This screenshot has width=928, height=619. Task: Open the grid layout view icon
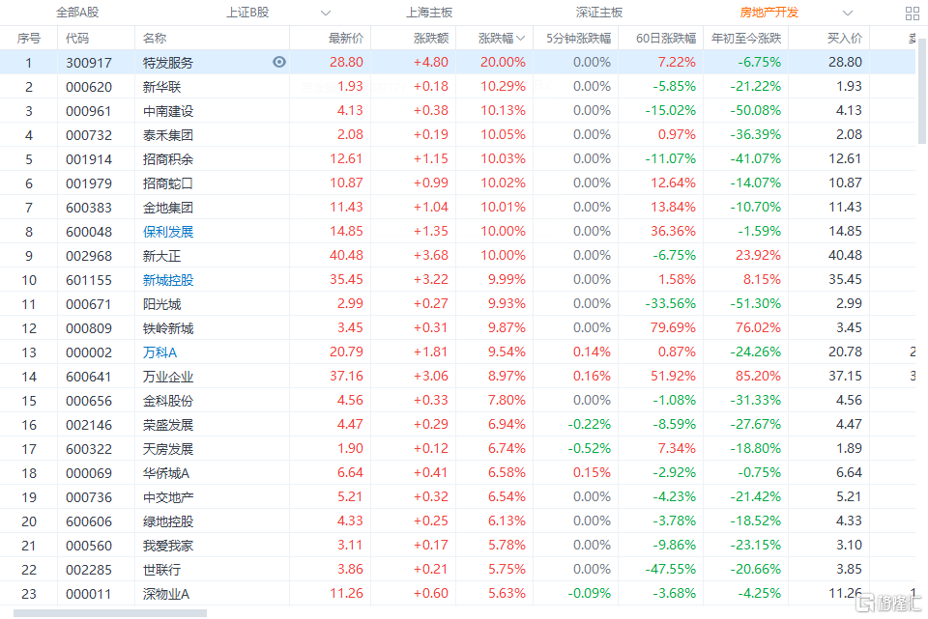pyautogui.click(x=912, y=13)
